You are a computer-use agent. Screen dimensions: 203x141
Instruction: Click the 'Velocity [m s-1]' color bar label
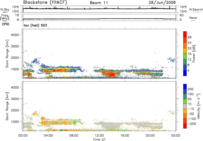point(198,106)
